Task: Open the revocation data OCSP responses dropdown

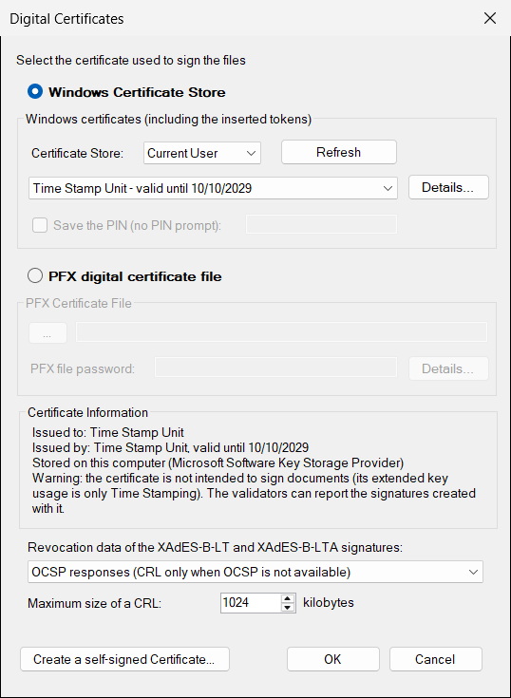Action: (255, 572)
